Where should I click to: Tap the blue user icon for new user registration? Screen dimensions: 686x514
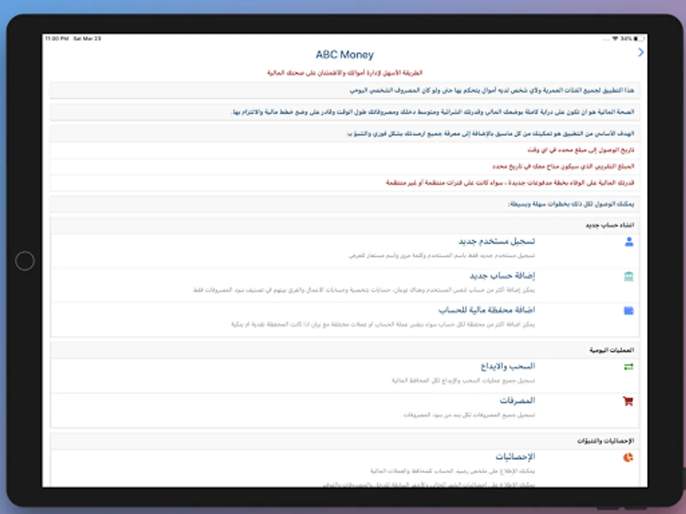629,242
